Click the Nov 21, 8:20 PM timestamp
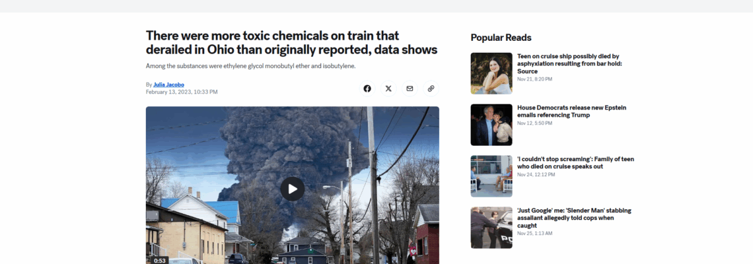753x264 pixels. [534, 79]
